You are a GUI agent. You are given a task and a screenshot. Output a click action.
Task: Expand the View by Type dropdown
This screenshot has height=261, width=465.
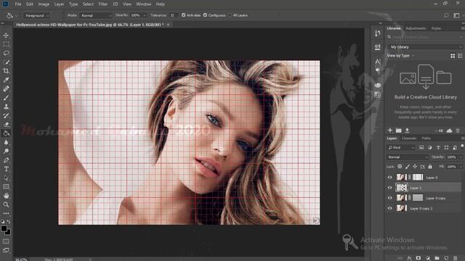(400, 56)
